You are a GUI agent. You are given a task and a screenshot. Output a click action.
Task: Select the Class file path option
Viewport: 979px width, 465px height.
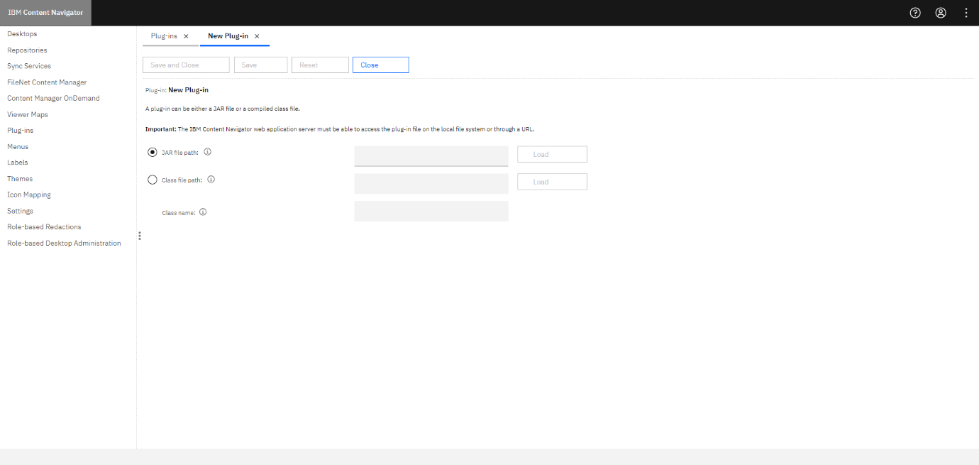tap(153, 179)
